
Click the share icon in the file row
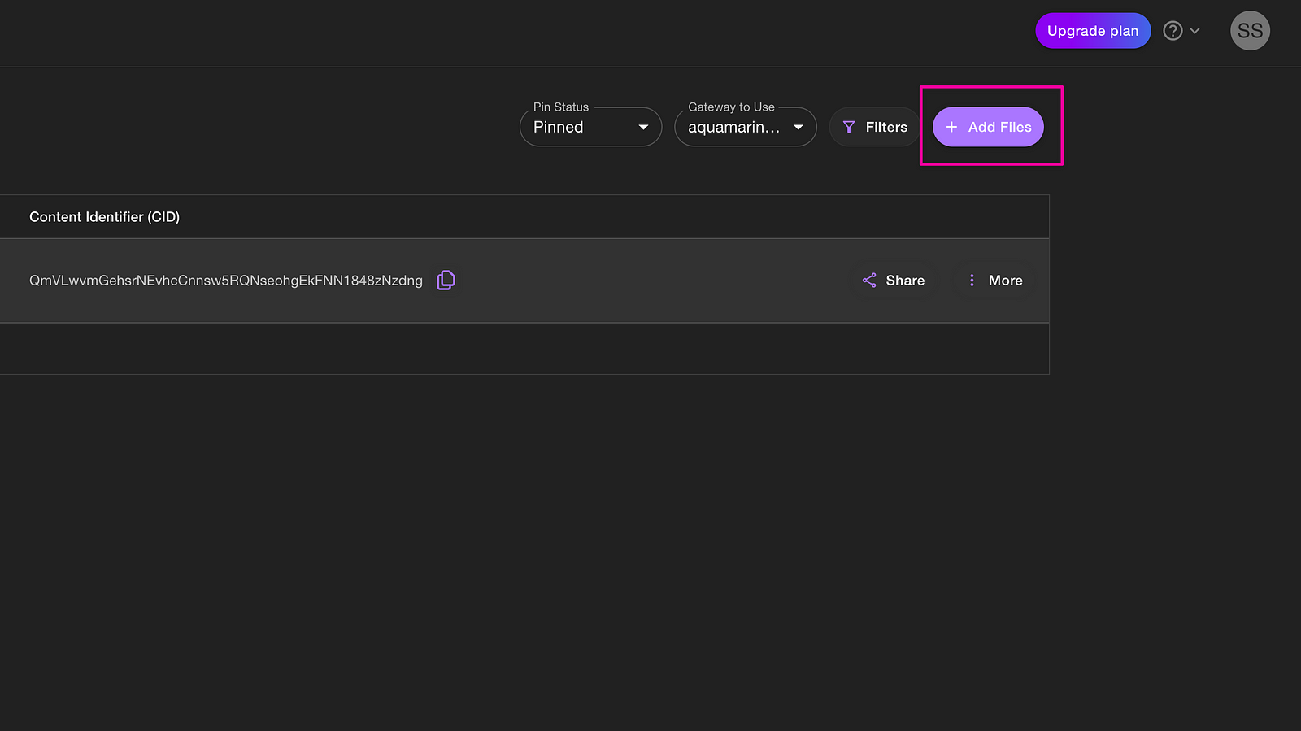(869, 281)
